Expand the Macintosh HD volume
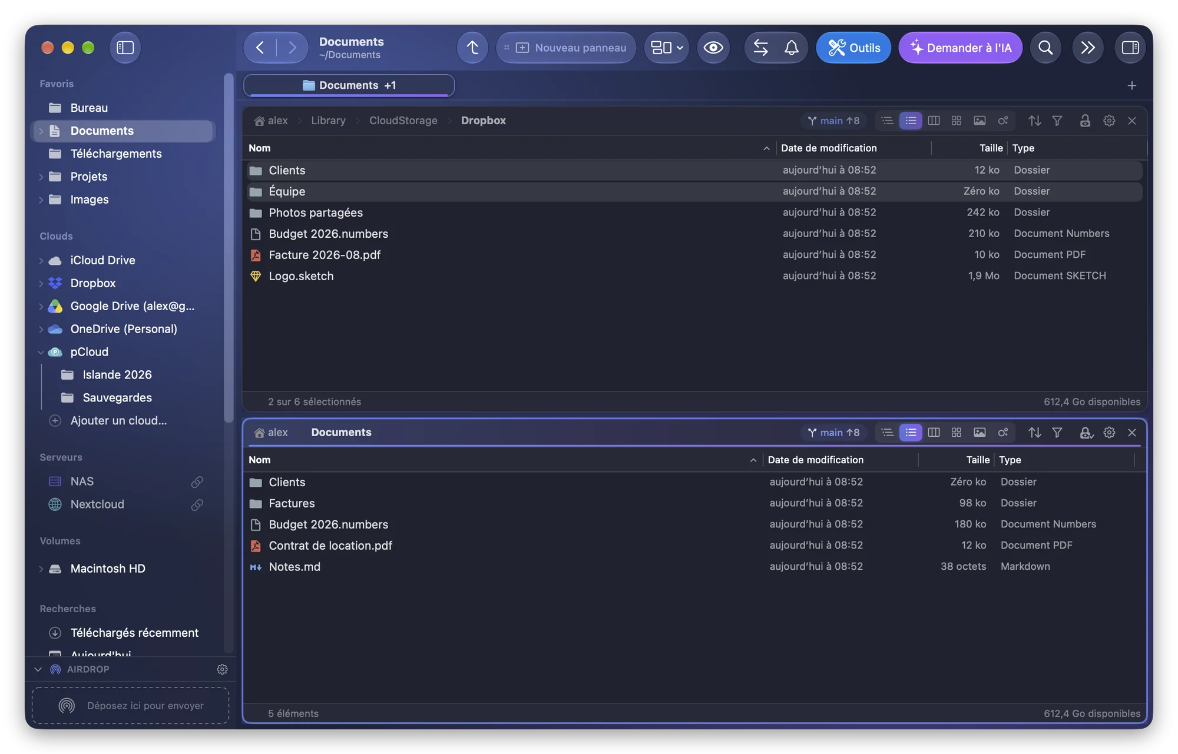Viewport: 1178px width, 754px height. (41, 569)
